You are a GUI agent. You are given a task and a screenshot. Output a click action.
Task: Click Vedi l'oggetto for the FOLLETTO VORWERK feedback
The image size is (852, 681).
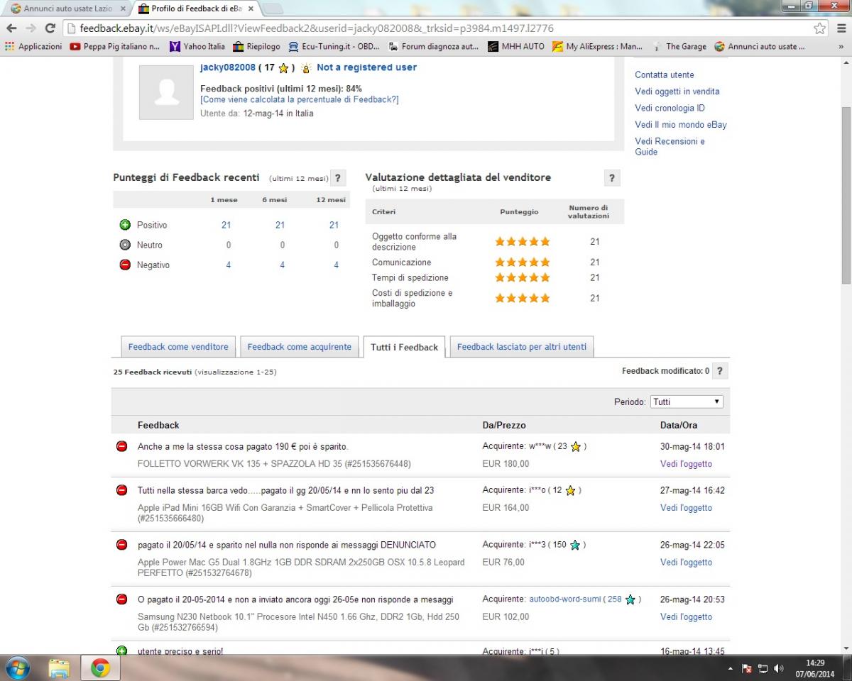[x=686, y=464]
